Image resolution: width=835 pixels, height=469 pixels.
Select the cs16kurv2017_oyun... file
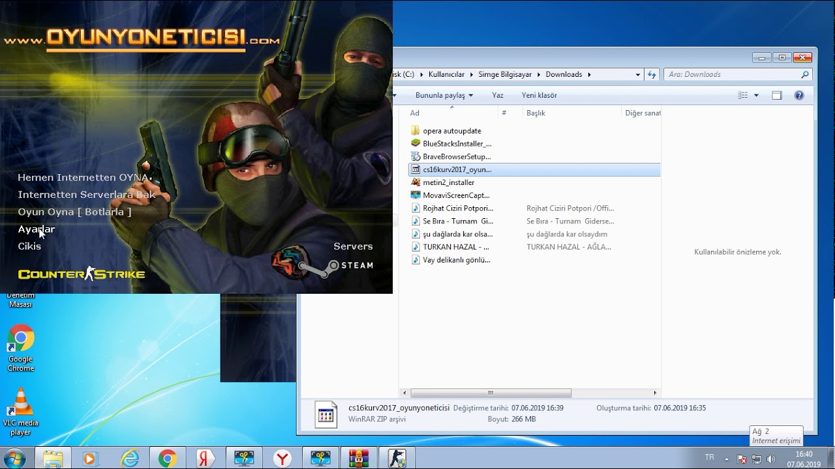click(x=534, y=169)
